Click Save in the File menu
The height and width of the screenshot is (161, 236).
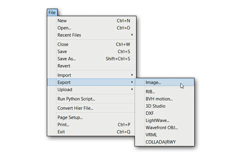coord(92,51)
